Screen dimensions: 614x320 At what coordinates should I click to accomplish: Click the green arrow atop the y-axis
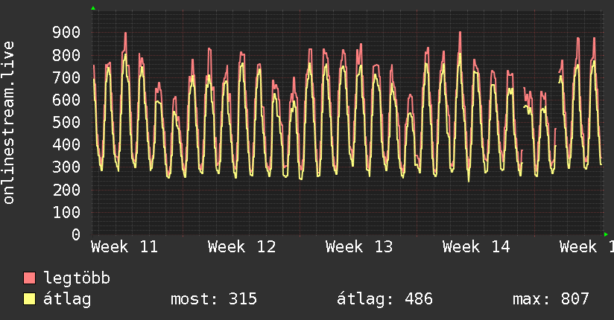click(x=93, y=8)
